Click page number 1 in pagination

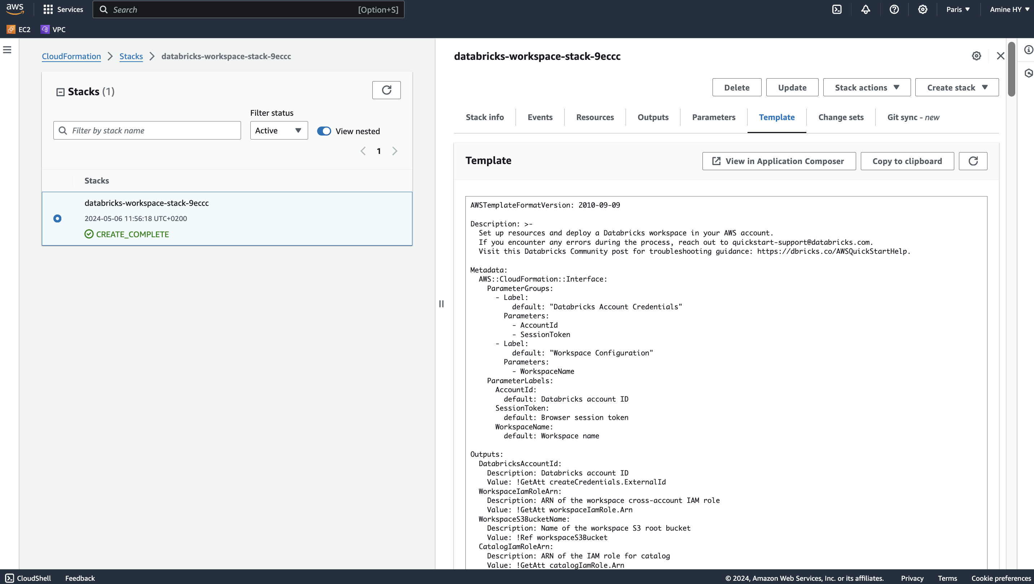click(378, 151)
